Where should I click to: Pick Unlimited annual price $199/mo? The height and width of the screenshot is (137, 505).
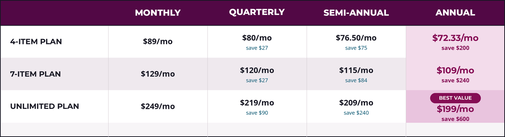click(x=455, y=109)
